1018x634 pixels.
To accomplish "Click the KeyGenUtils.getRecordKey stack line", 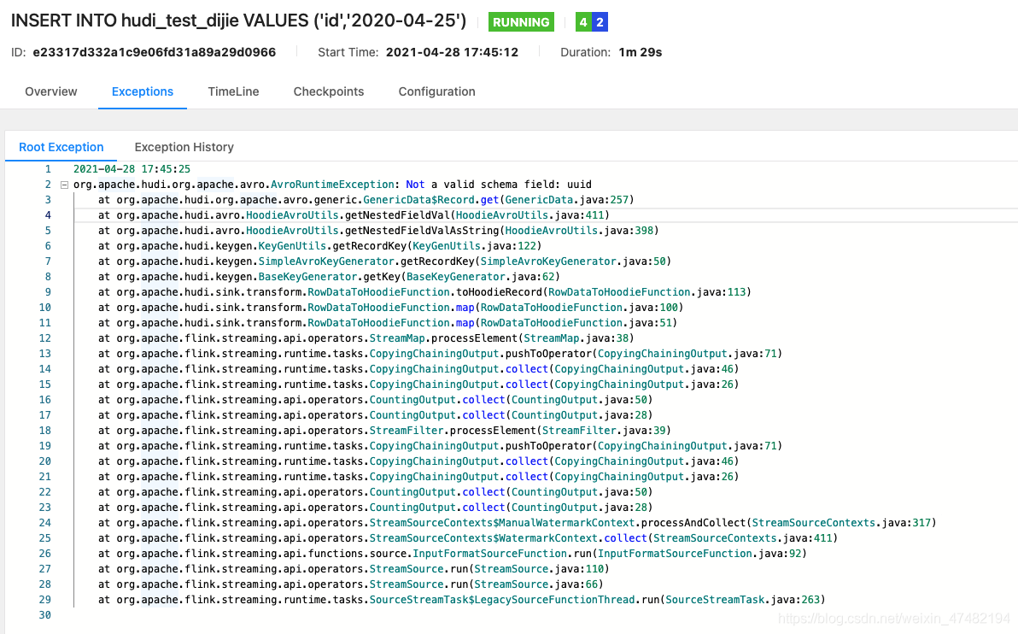I will (x=320, y=245).
